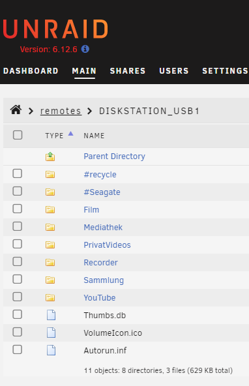Click the YouTube folder icon

(50, 297)
